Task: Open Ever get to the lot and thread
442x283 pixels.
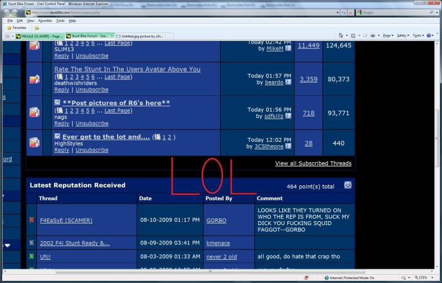Action: (106, 137)
